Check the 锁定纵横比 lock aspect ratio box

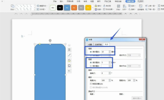point(91,84)
